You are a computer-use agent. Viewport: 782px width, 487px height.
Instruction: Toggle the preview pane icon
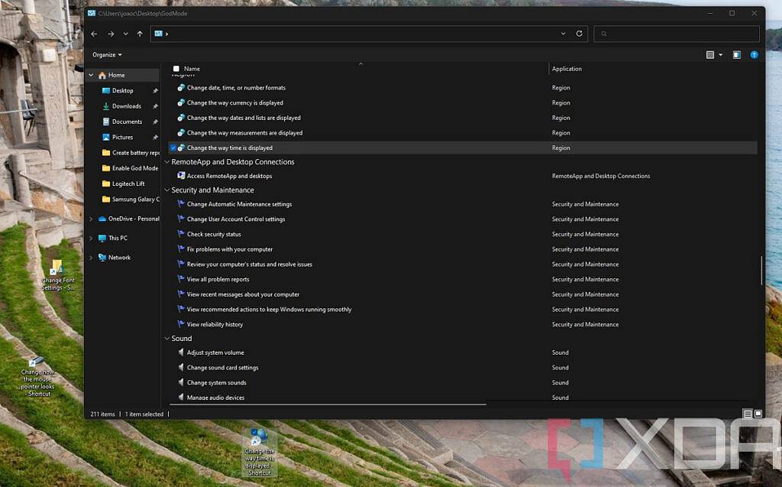pyautogui.click(x=736, y=54)
